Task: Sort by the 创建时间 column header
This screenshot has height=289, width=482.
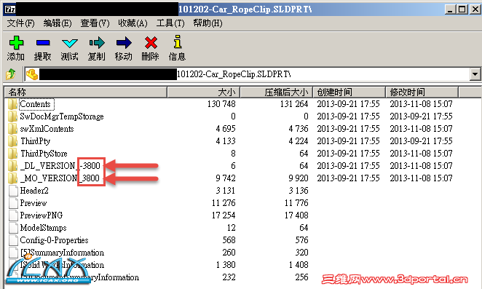Action: coord(349,92)
